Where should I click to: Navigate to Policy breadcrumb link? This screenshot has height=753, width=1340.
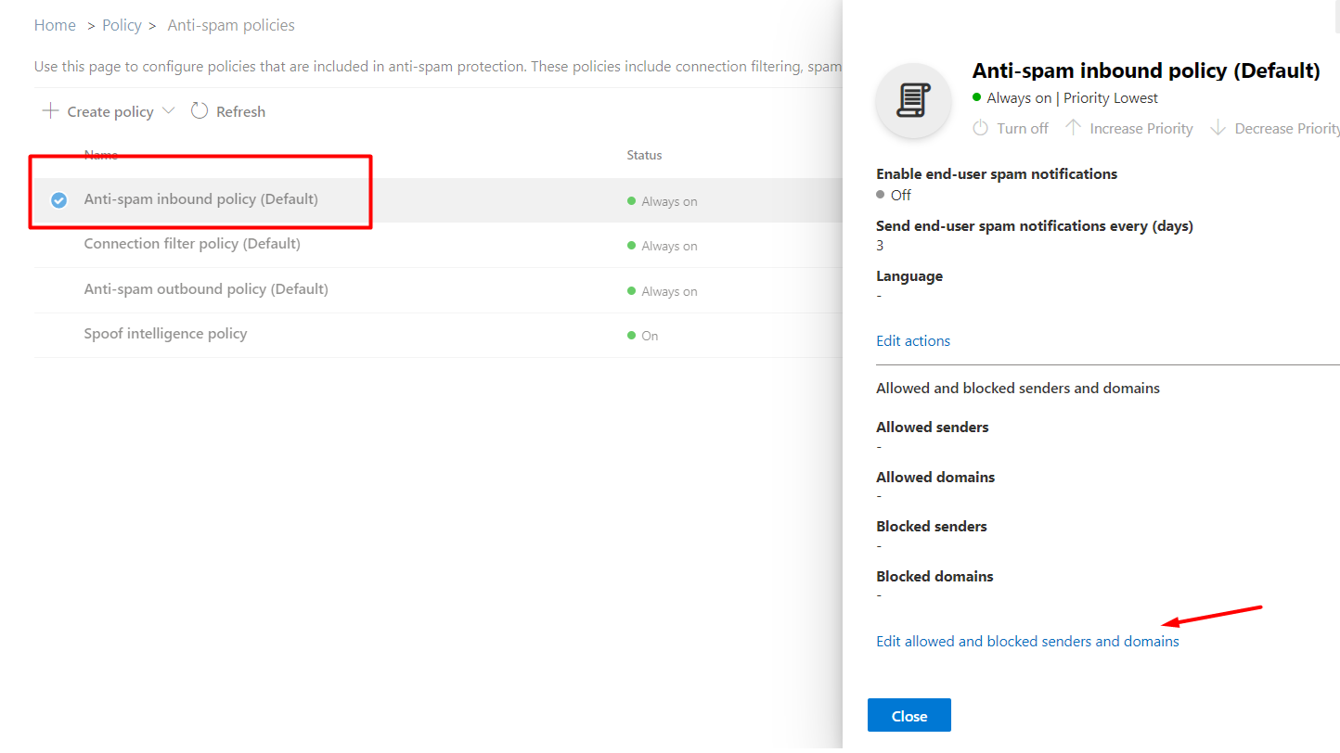pos(122,25)
